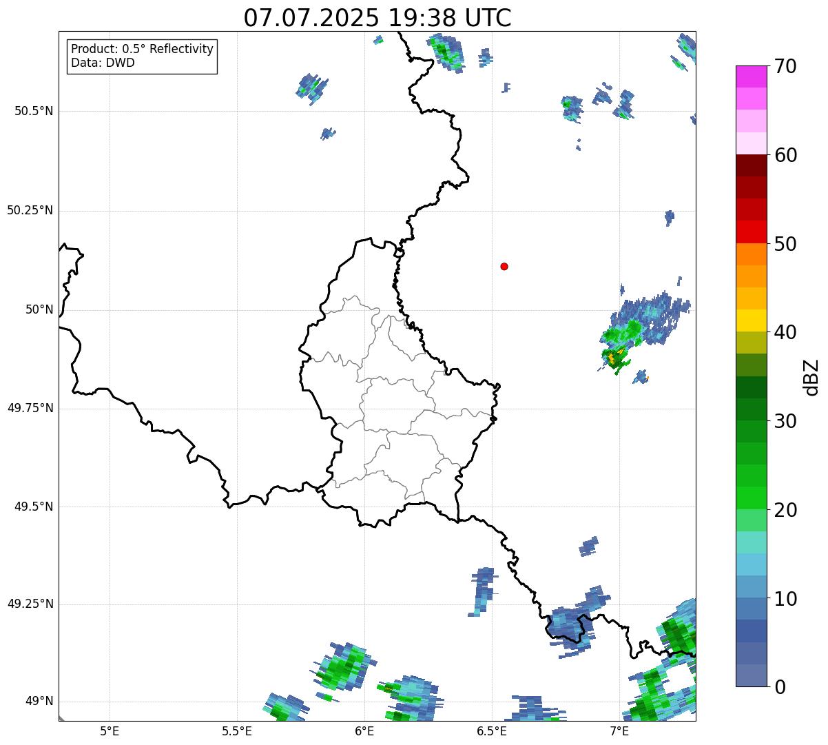Click the yellow 40 dBZ colorbar swatch
The height and width of the screenshot is (745, 828).
pos(752,320)
